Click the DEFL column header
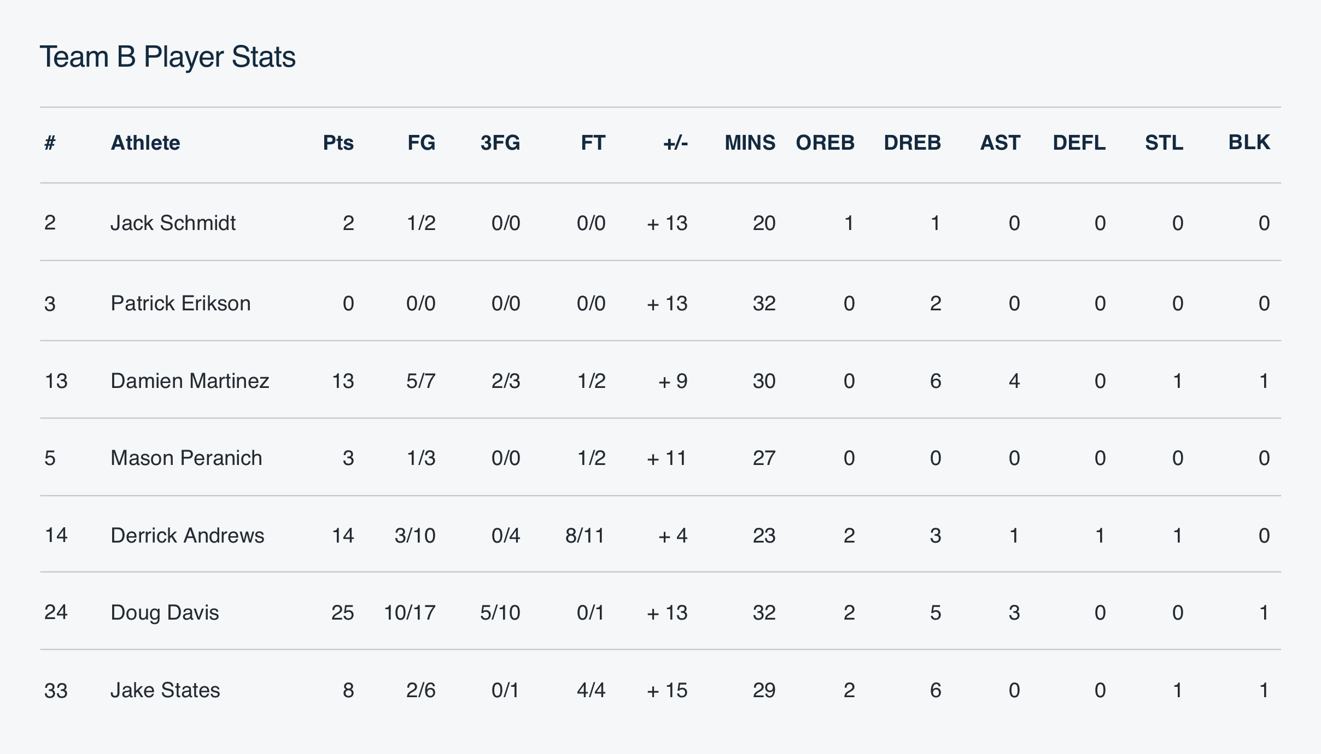Screen dimensions: 1321x754 (x=1079, y=143)
